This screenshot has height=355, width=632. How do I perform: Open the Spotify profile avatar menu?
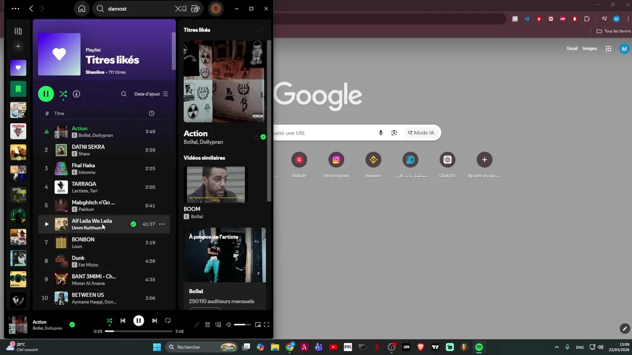coord(216,9)
